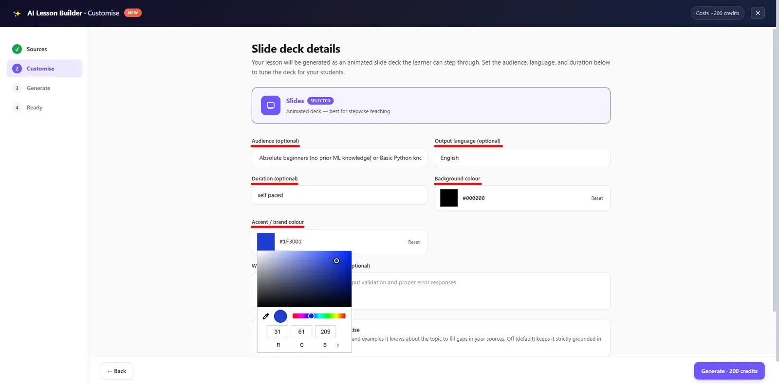Go to the Ready step
The height and width of the screenshot is (384, 779).
coord(35,107)
